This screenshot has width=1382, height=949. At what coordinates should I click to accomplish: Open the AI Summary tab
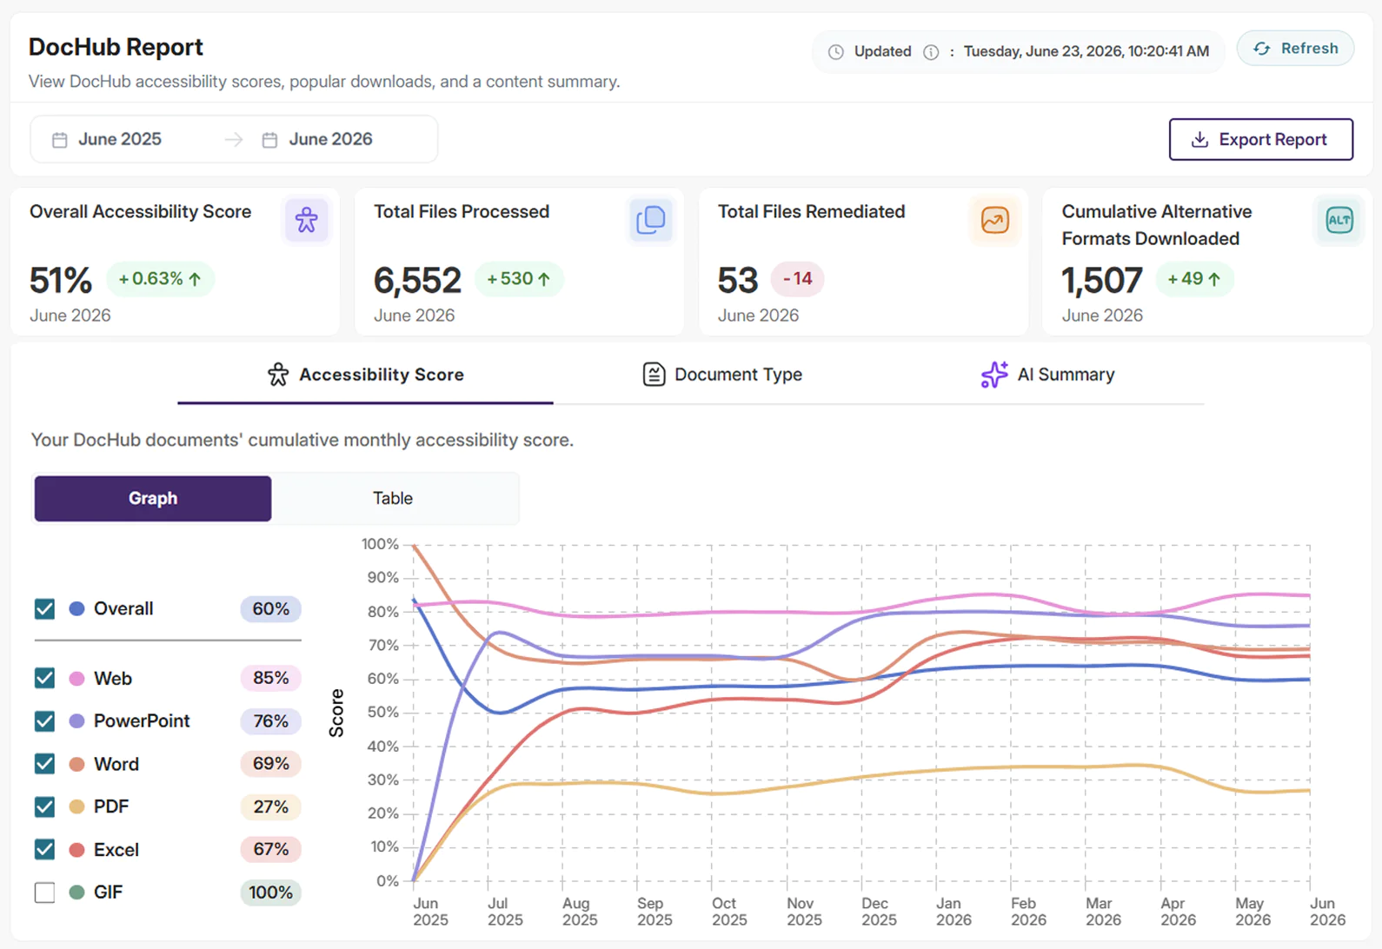point(1047,375)
